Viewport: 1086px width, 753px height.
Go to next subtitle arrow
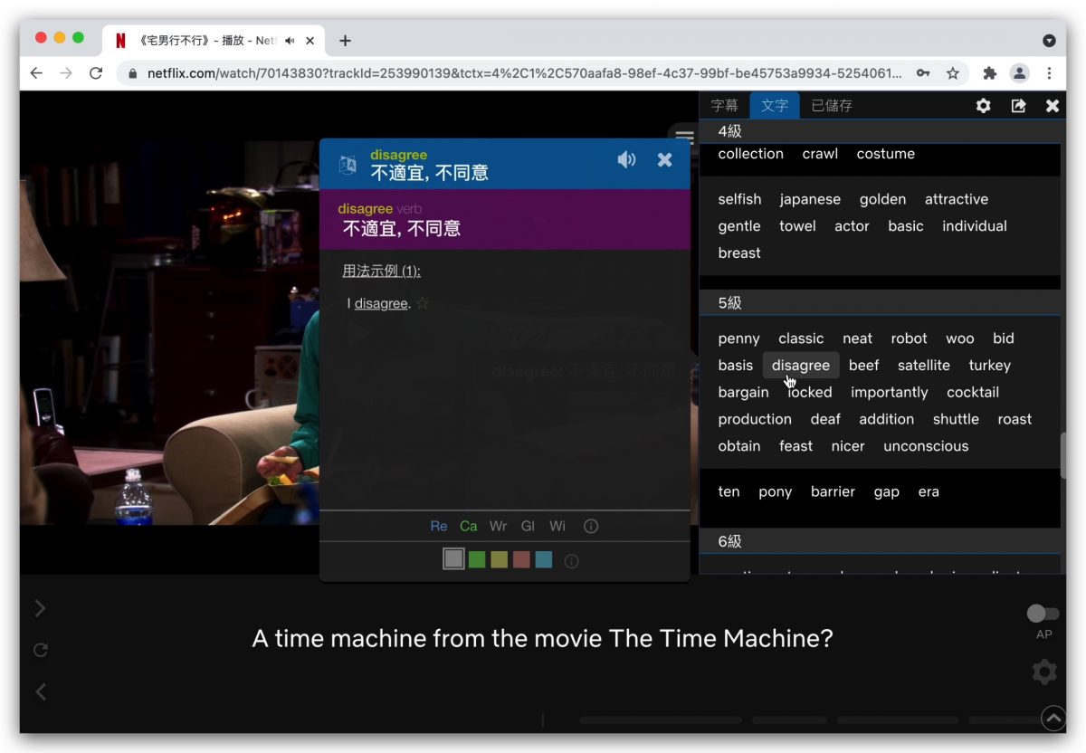(x=40, y=608)
